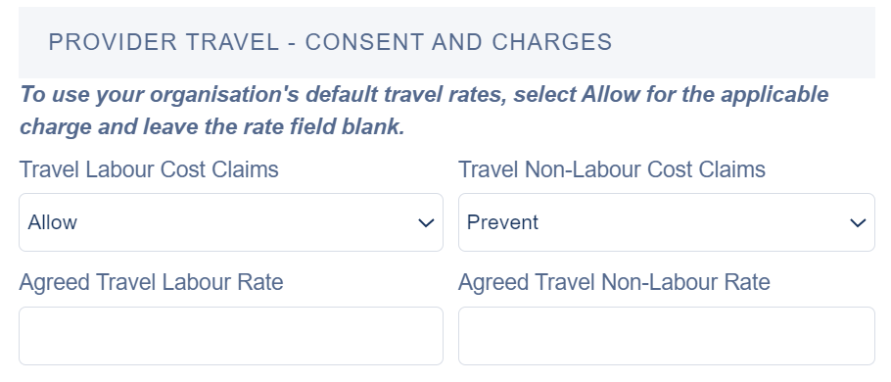Click the chevron arrow beside Prevent
891x382 pixels.
[858, 223]
